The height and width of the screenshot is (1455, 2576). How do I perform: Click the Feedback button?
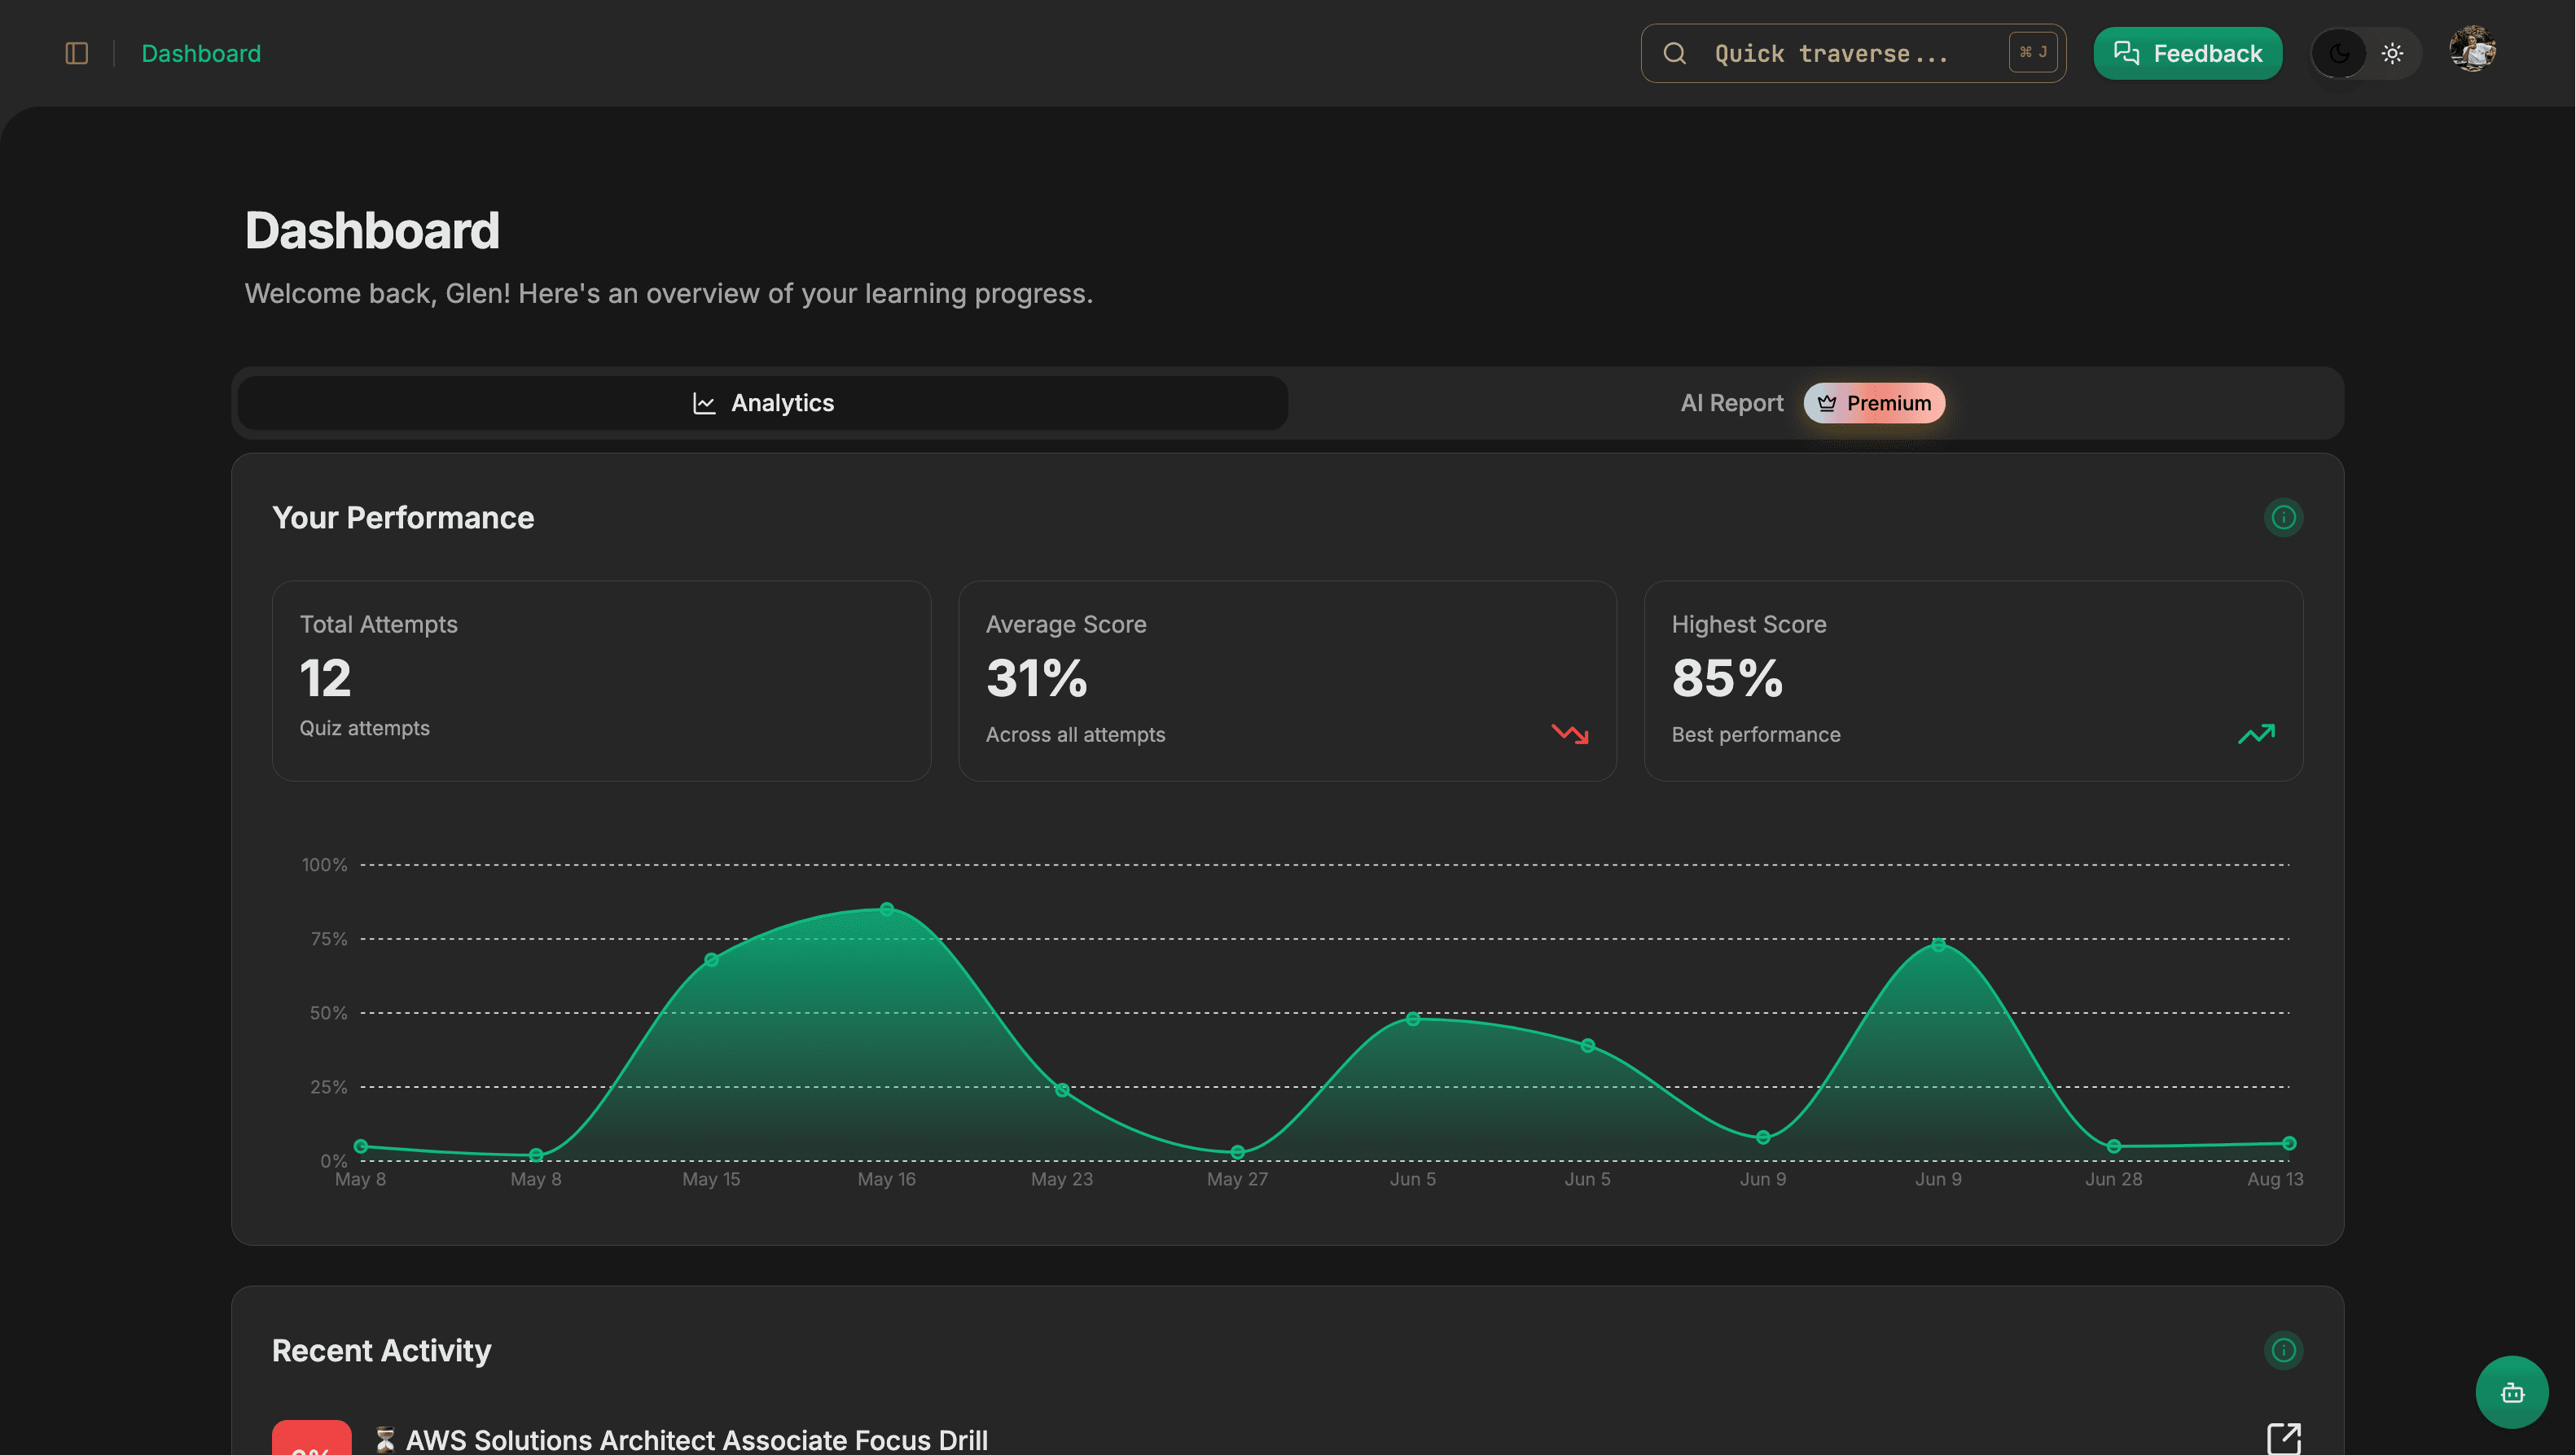tap(2187, 53)
